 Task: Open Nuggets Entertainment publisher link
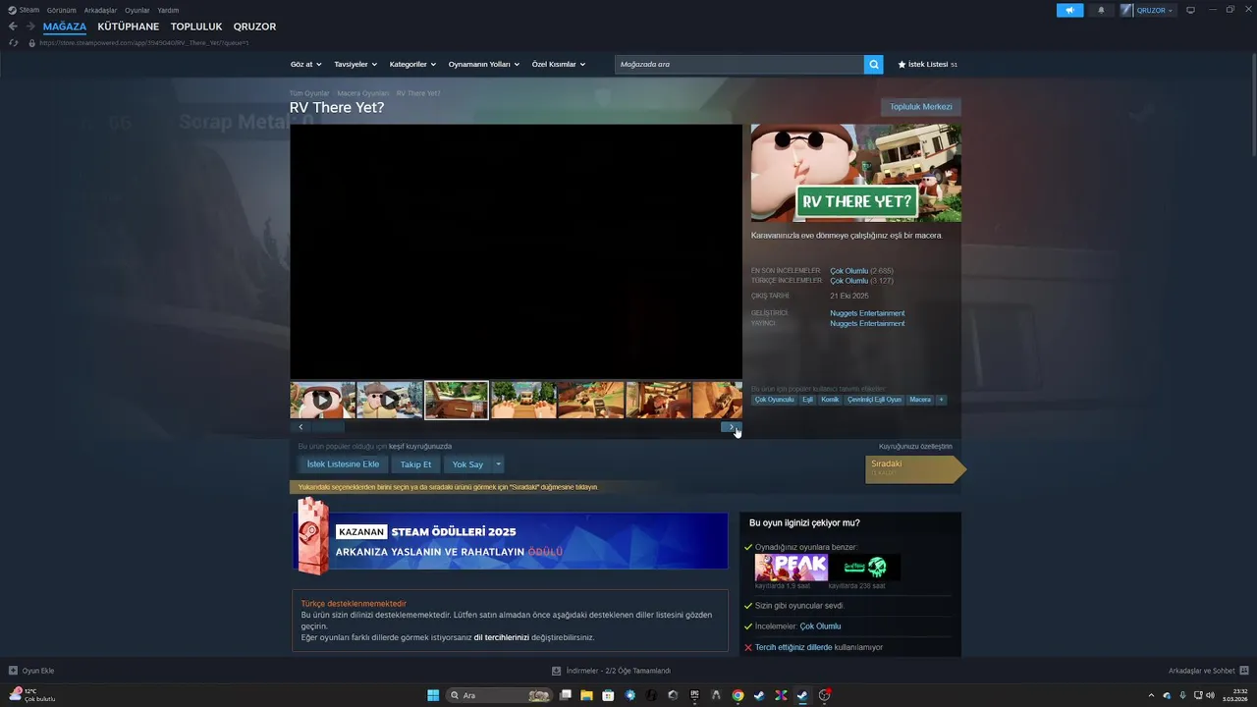[867, 323]
